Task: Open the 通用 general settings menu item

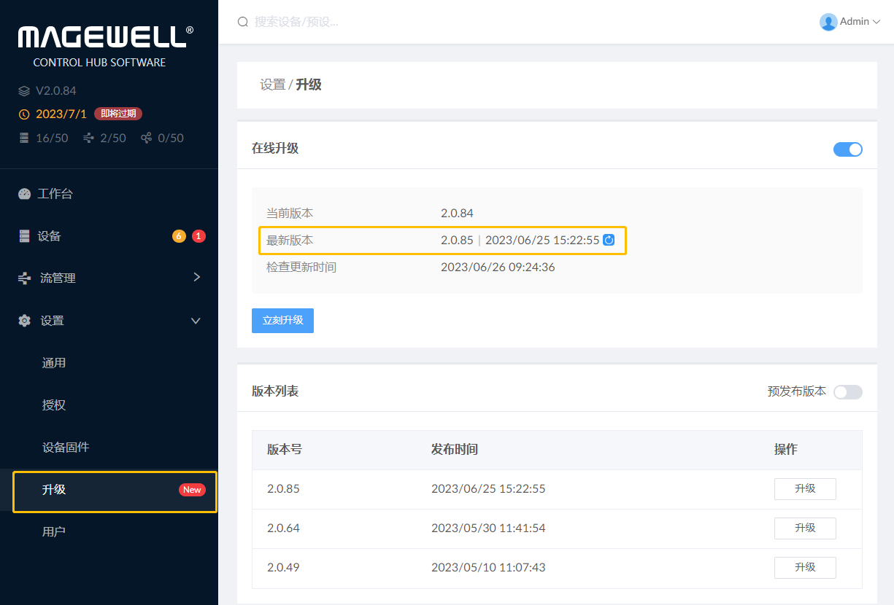Action: (54, 362)
